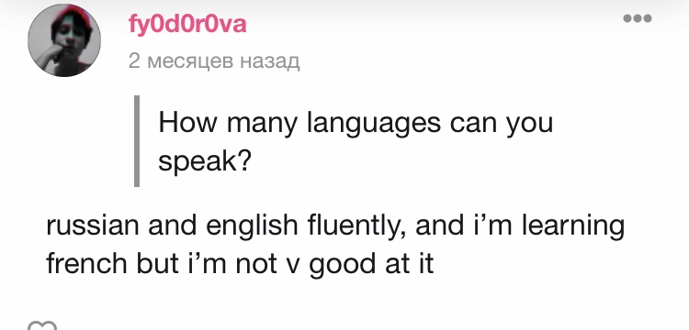Like the post with the heart icon
The width and height of the screenshot is (689, 330).
[42, 325]
